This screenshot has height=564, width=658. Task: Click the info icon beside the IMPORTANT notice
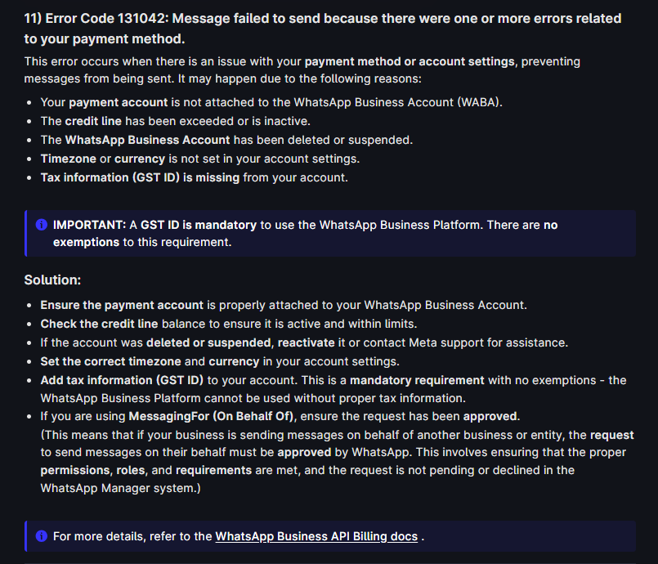pos(41,225)
